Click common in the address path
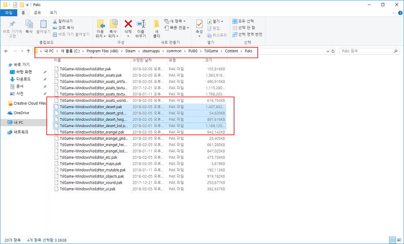Image resolution: width=404 pixels, height=244 pixels. pyautogui.click(x=174, y=51)
